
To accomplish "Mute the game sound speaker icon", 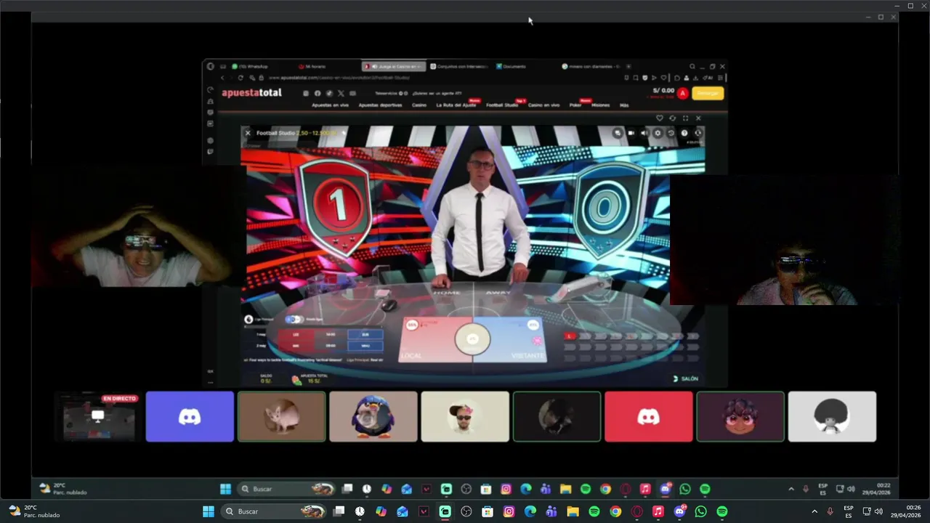I will [x=644, y=133].
